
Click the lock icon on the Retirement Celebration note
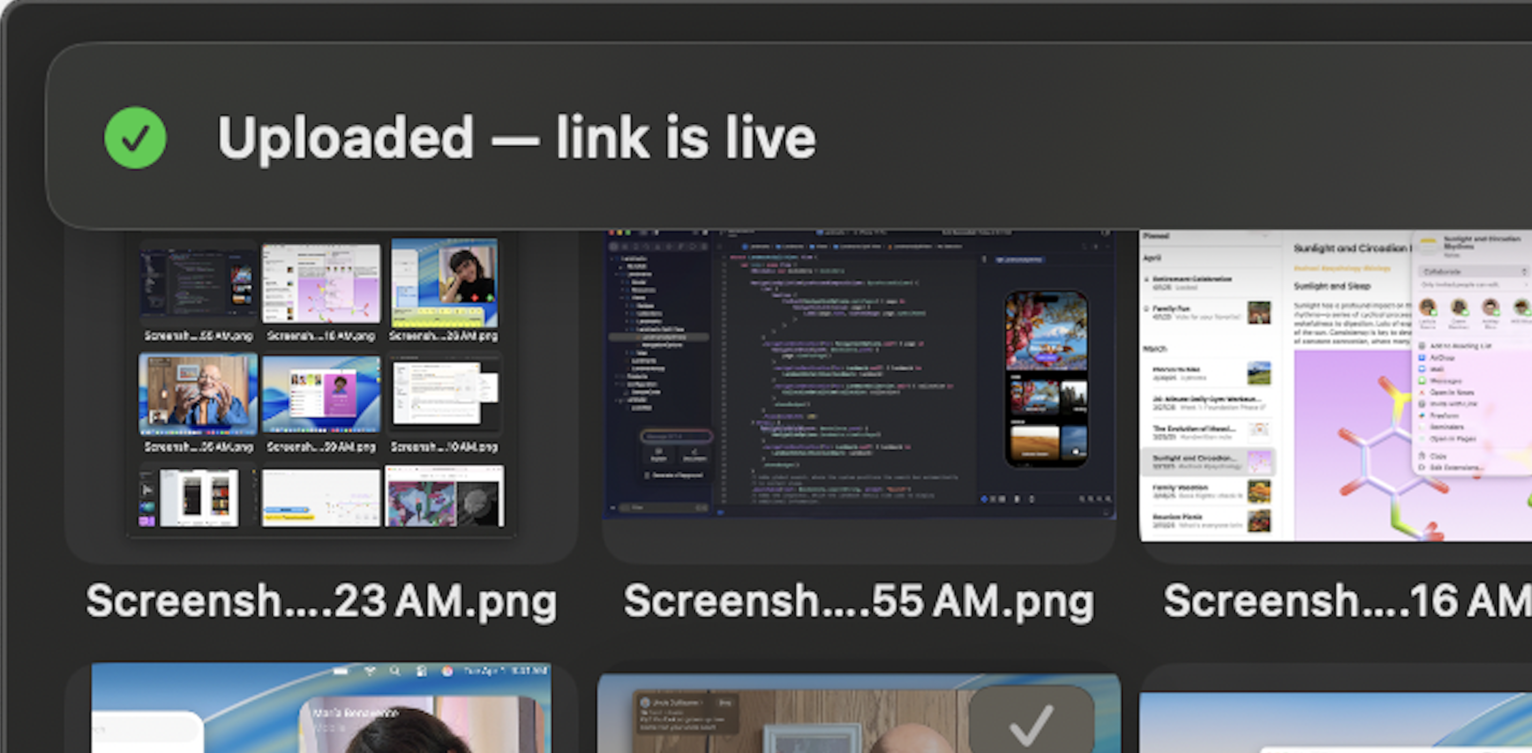click(x=1147, y=279)
